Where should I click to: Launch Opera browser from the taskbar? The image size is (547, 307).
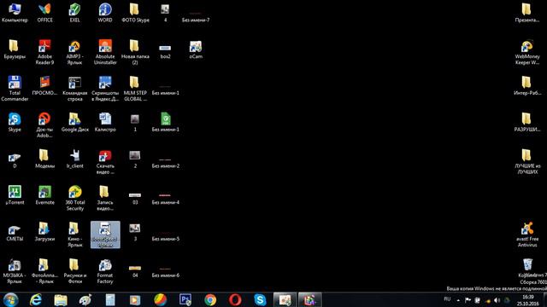[x=235, y=299]
